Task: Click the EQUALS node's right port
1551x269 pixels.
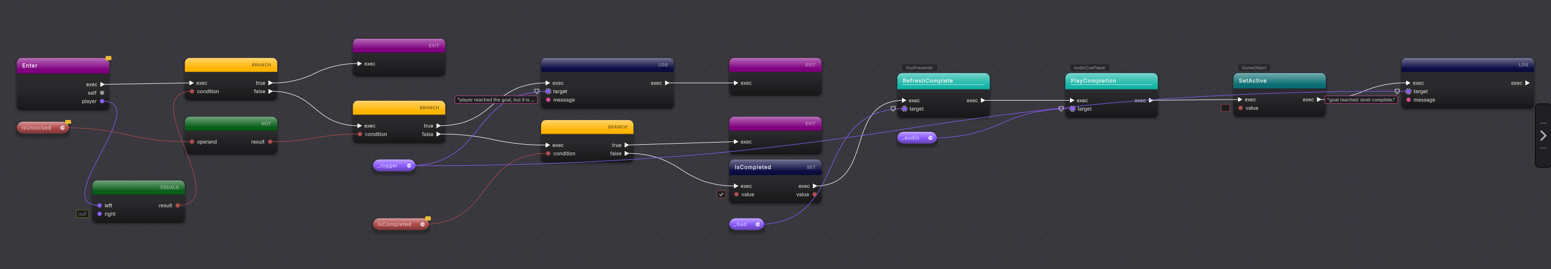Action: click(99, 214)
